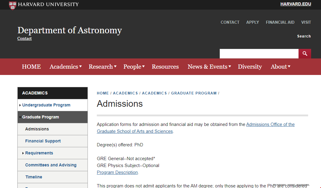Open the Admissions Office of the Graduate School link
Screen dimensions: 321x188
pyautogui.click(x=196, y=128)
